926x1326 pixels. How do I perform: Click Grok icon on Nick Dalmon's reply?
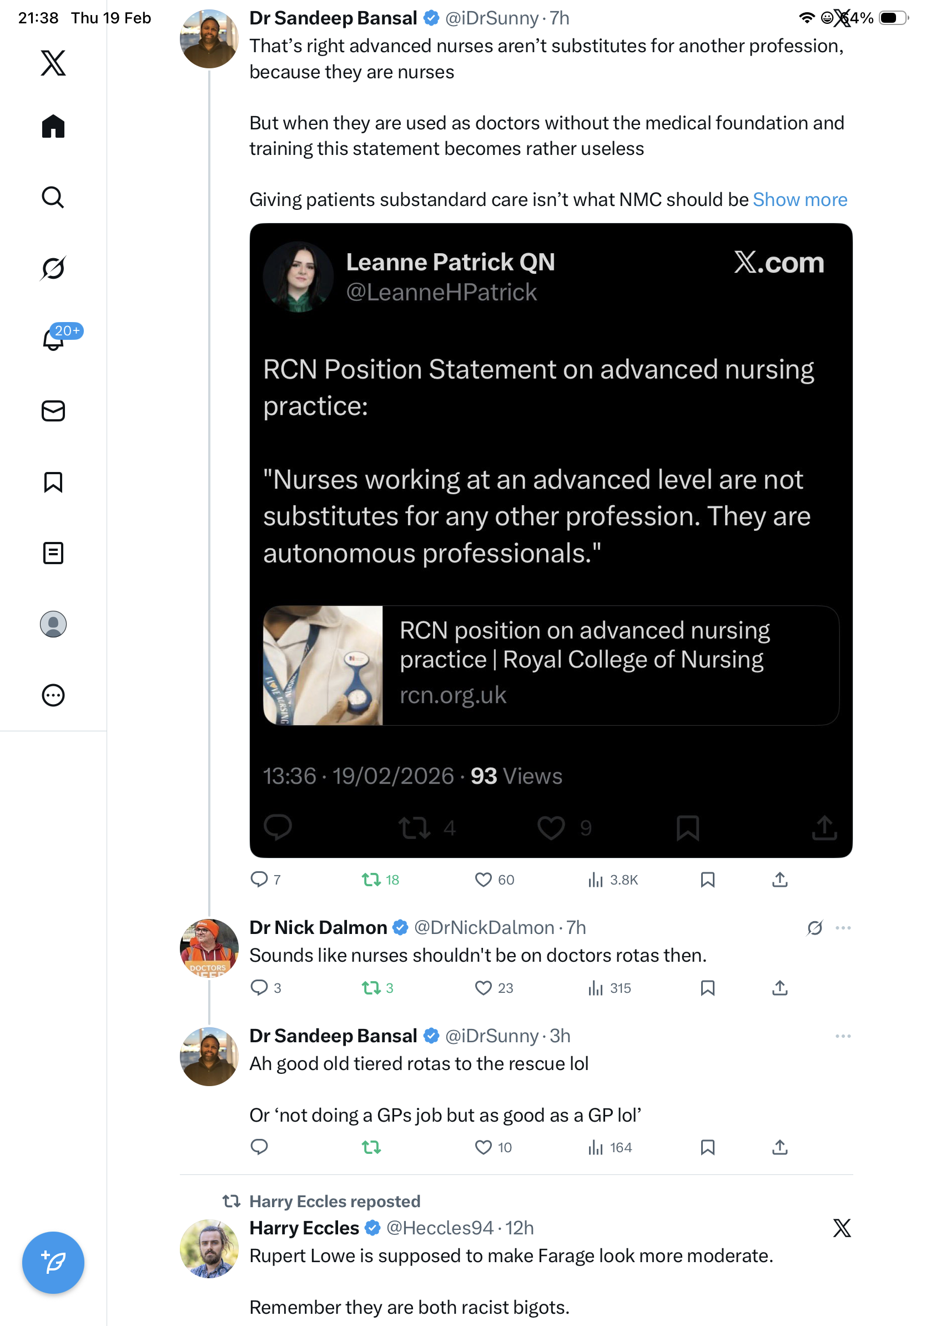click(814, 927)
